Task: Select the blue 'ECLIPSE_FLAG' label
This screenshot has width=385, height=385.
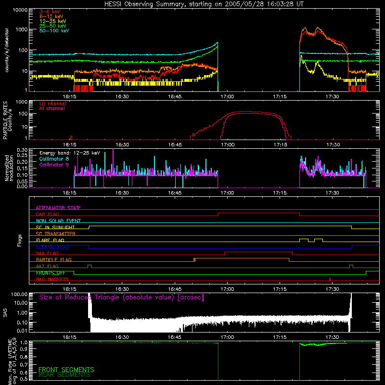Action: click(52, 247)
